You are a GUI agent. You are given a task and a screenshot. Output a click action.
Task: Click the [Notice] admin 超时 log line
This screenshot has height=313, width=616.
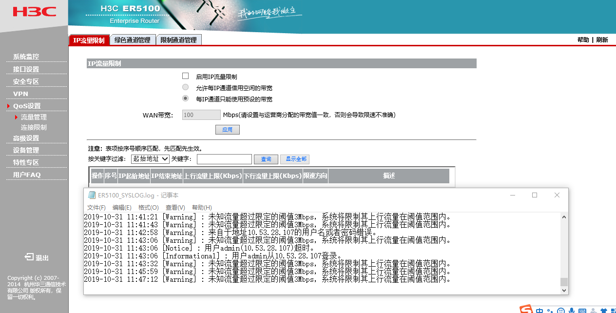(x=199, y=248)
